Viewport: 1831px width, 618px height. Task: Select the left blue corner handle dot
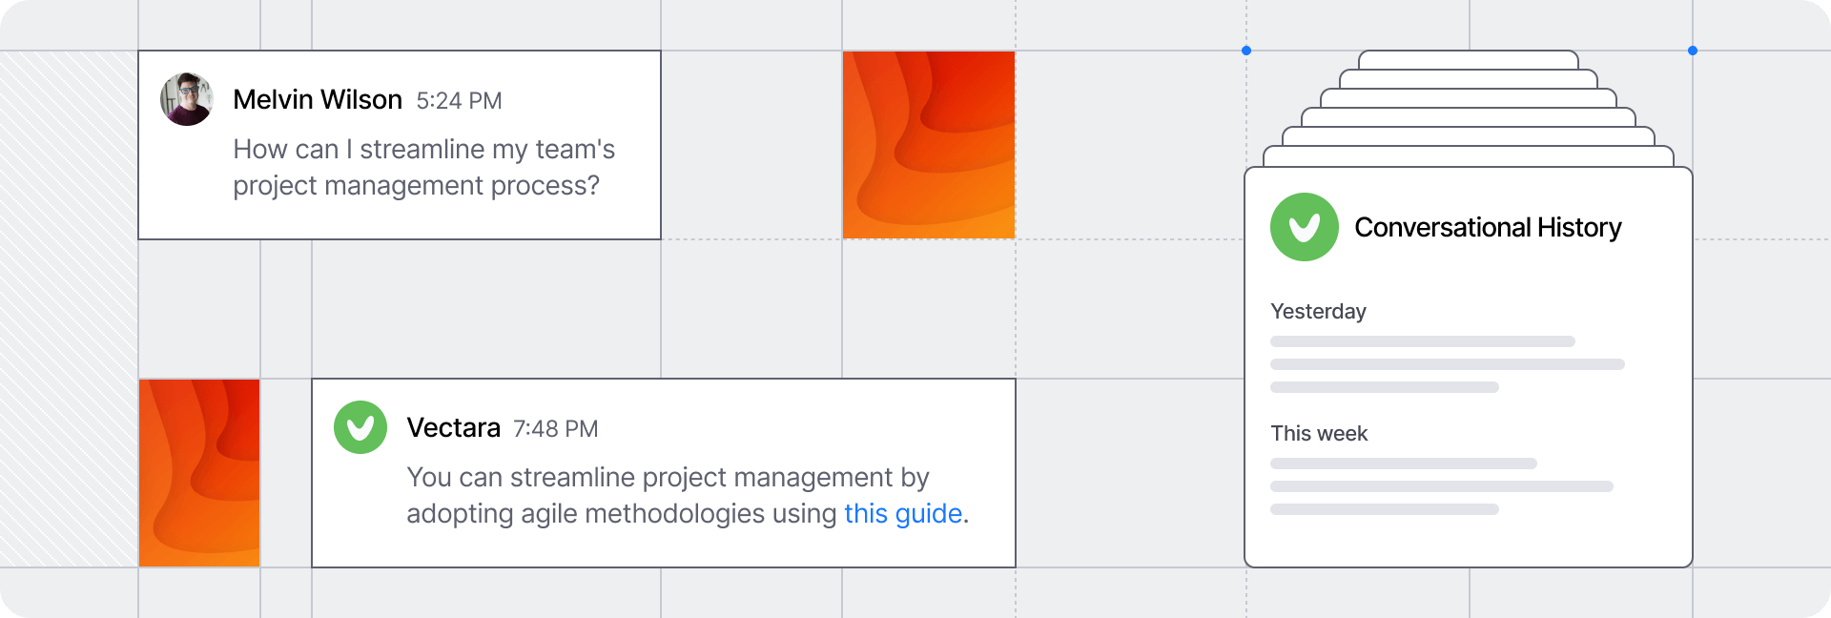[x=1246, y=51]
